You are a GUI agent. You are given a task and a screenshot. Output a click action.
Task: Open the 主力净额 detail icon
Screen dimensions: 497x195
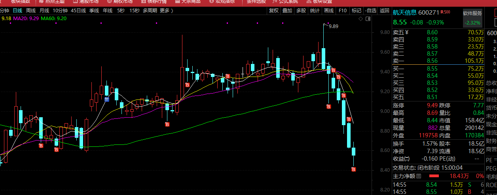point(418,176)
